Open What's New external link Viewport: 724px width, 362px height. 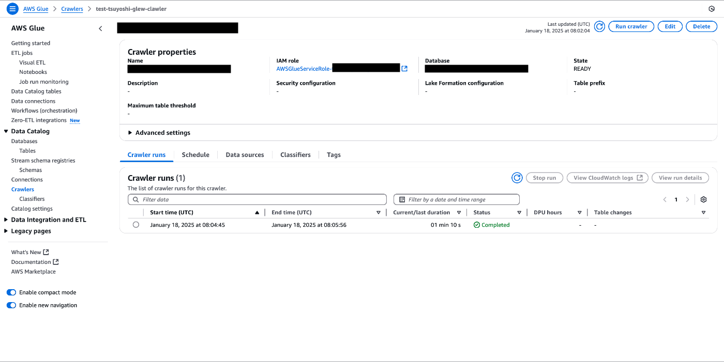30,252
